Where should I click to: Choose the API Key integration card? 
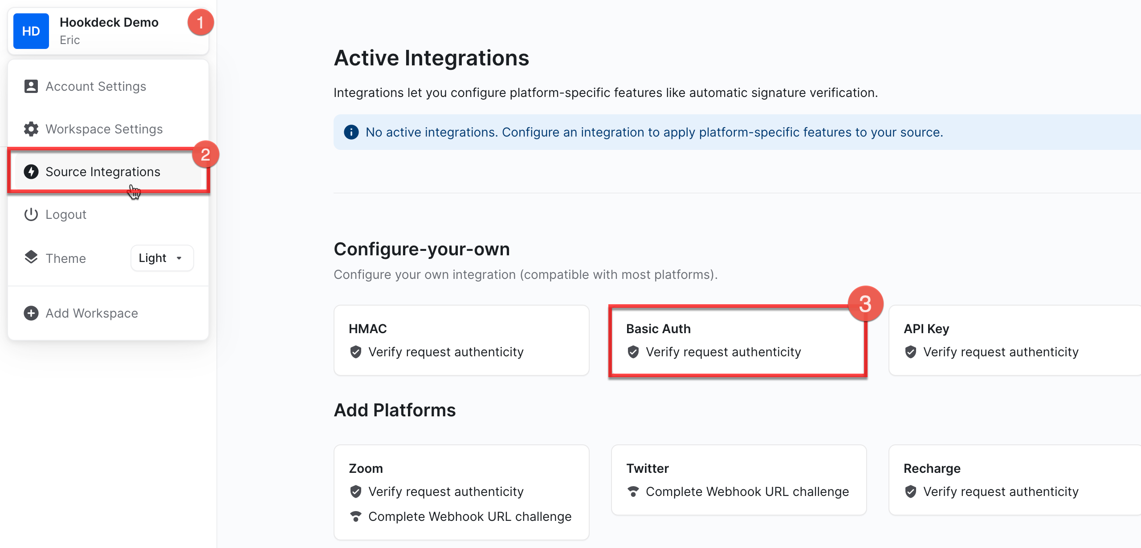click(x=1015, y=340)
